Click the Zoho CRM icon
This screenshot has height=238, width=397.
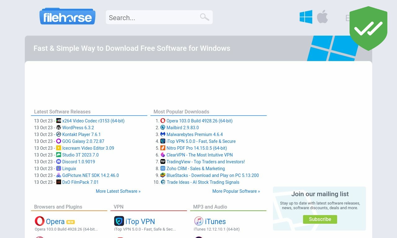click(163, 168)
